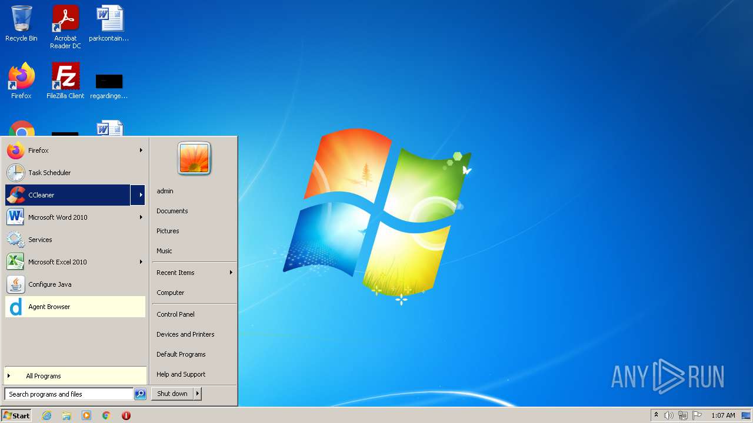753x423 pixels.
Task: Click the Shut down button
Action: [172, 394]
